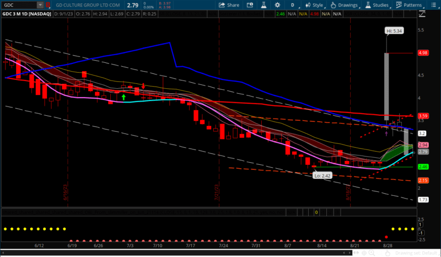Click the white 1.73 price axis label
Screen dimensions: 441x257
pyautogui.click(x=423, y=200)
